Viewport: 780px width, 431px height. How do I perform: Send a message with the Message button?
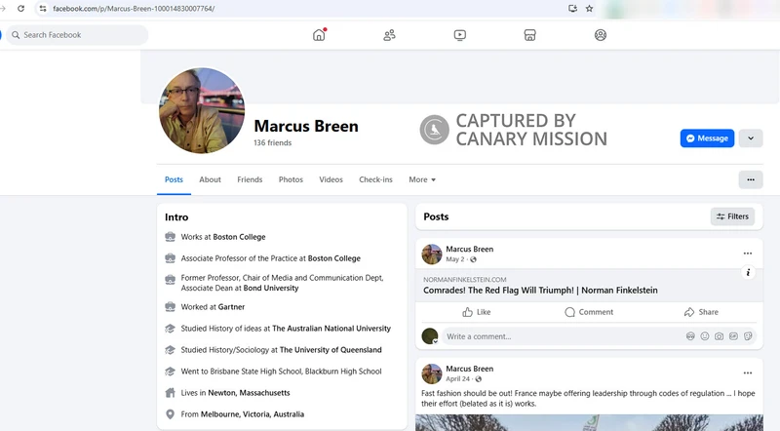coord(707,138)
